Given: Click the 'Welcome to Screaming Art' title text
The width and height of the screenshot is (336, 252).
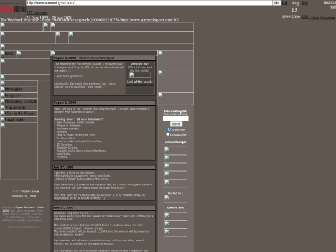Looking at the screenshot, I should [x=96, y=58].
